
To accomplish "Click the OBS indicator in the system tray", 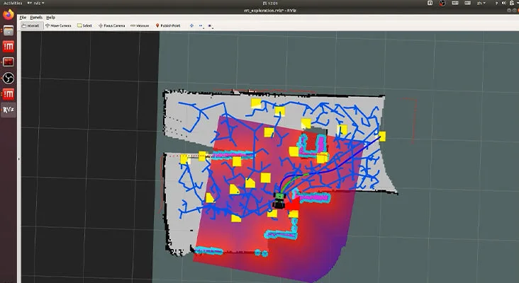I will [442, 3].
